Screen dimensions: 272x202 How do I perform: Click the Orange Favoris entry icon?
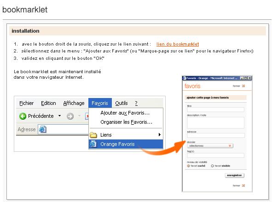[93, 144]
